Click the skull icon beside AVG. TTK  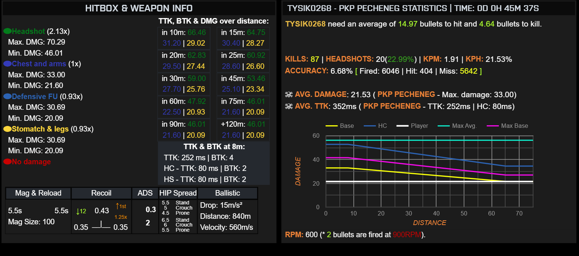coord(289,106)
